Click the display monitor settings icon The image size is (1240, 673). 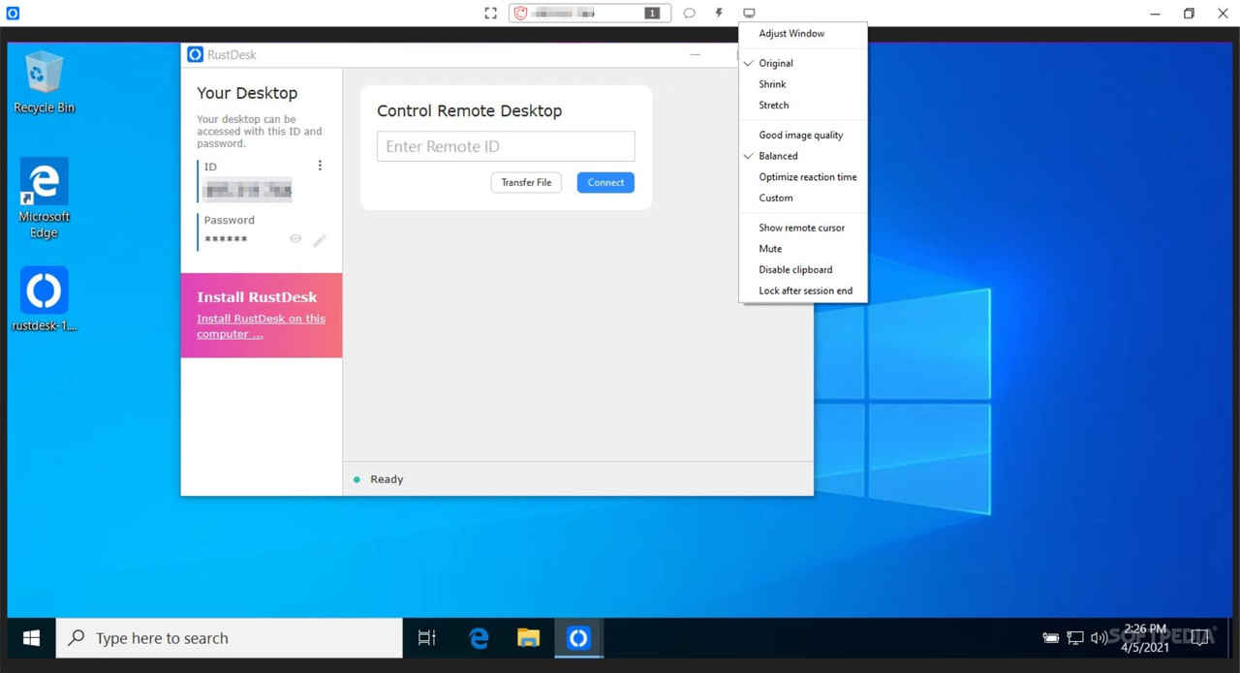(x=749, y=14)
